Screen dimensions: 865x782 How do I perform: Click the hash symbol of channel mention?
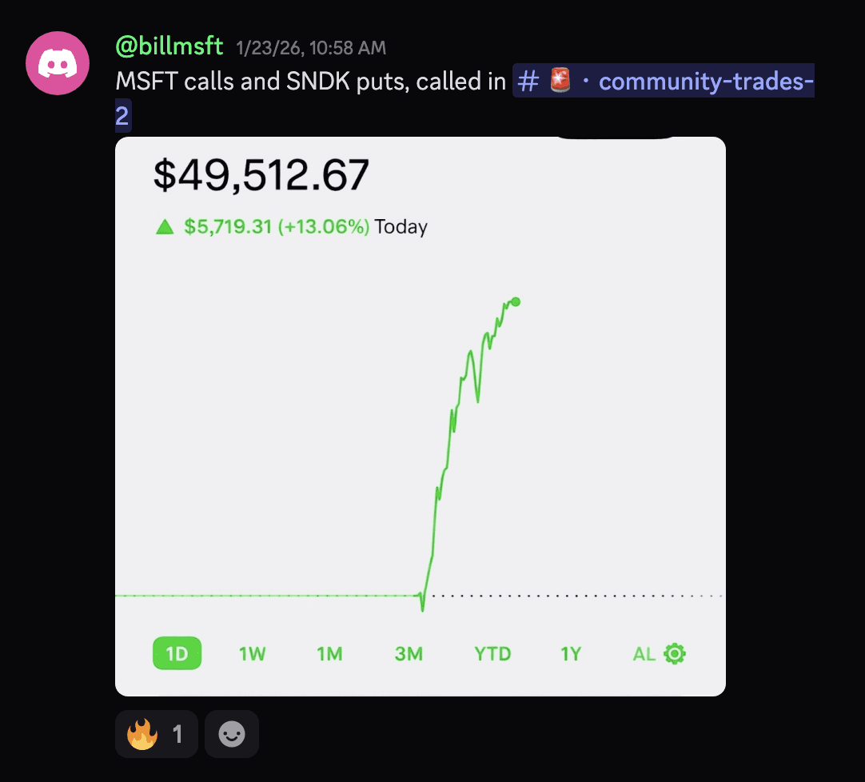click(x=528, y=81)
